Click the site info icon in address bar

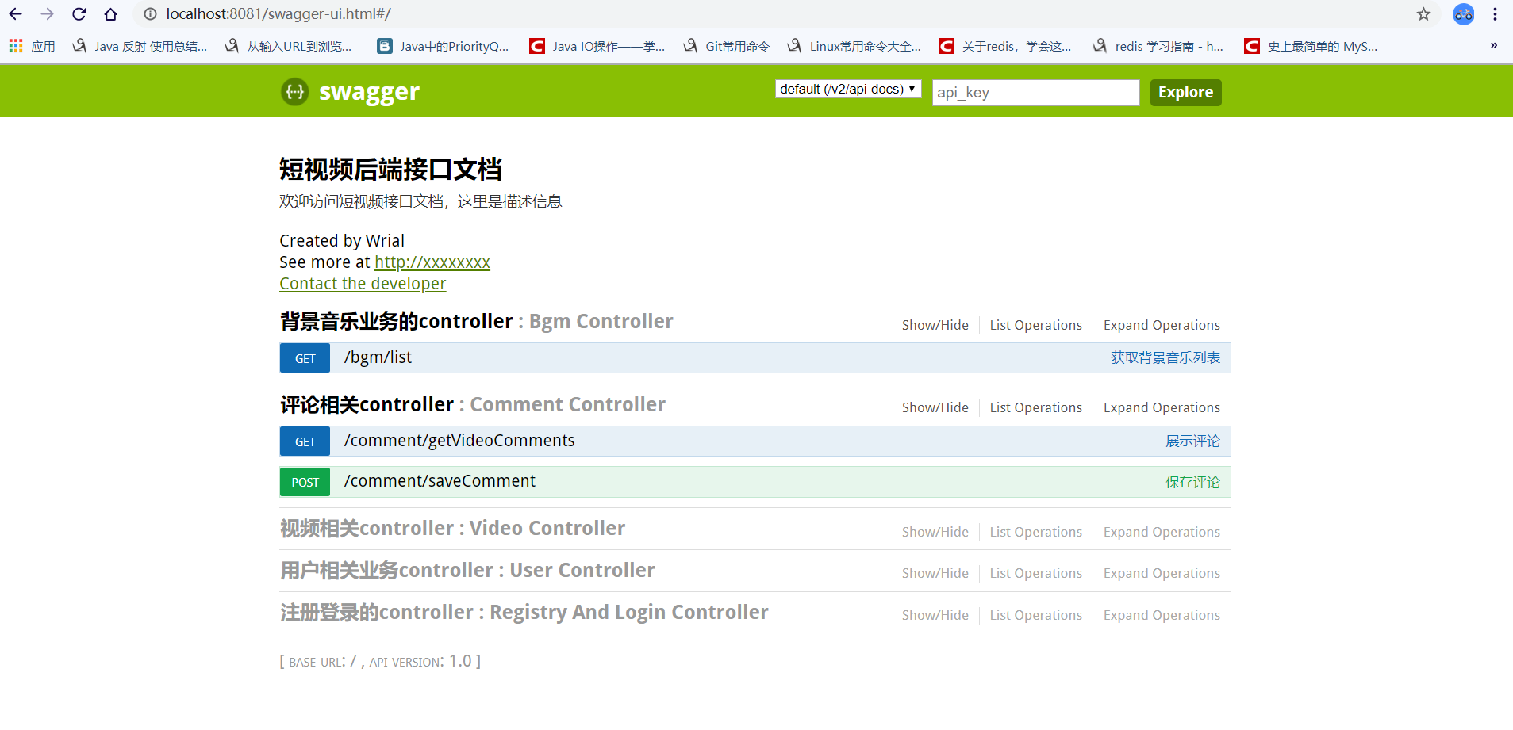coord(150,14)
